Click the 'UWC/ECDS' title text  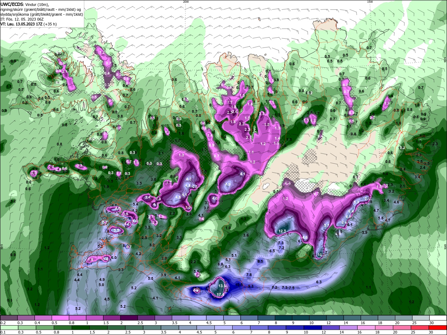(12, 4)
